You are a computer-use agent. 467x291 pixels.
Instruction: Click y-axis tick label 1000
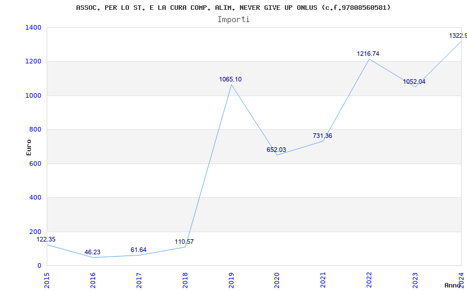[34, 95]
